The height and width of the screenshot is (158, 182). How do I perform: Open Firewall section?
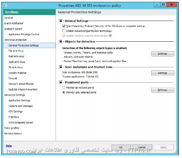click(x=13, y=79)
